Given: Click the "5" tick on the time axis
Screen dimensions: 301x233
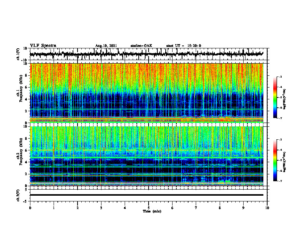Looking at the screenshot, I should pyautogui.click(x=149, y=208).
